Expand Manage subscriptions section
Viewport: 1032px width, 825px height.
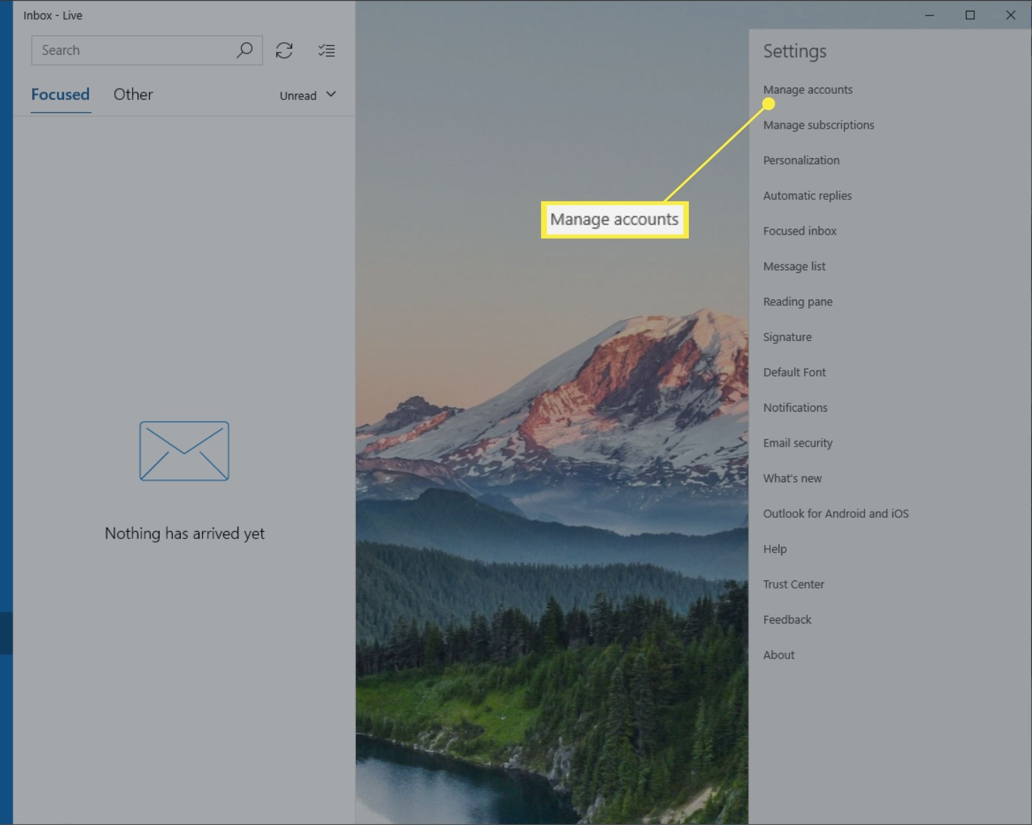click(x=818, y=125)
